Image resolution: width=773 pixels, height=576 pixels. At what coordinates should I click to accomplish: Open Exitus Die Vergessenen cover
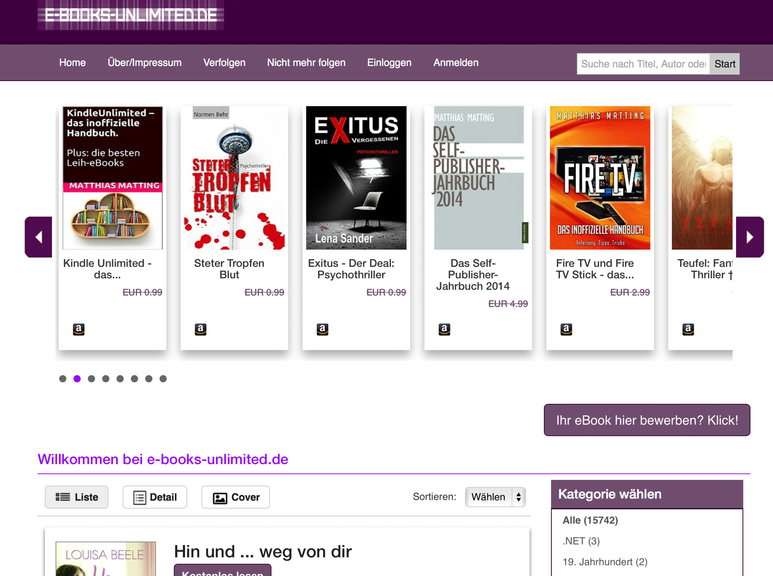coord(356,178)
